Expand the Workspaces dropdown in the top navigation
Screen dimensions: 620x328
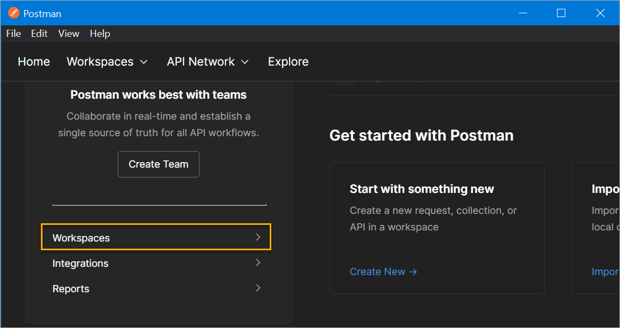pyautogui.click(x=107, y=62)
